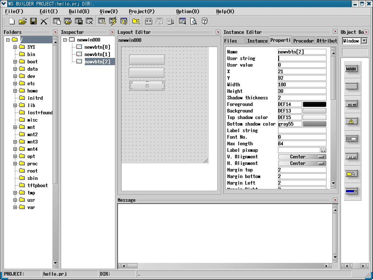
Task: Open help with the question mark icon
Action: [x=205, y=21]
